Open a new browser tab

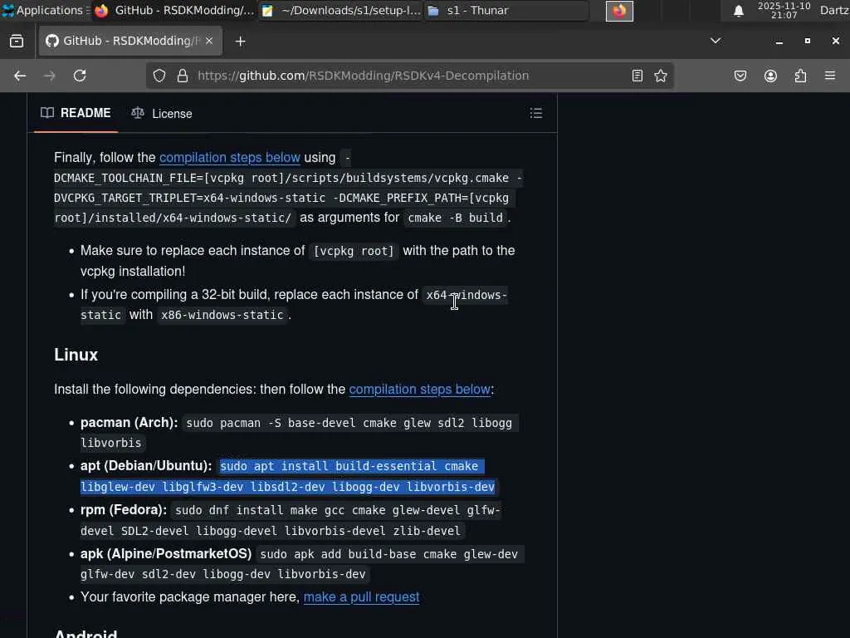pos(240,42)
